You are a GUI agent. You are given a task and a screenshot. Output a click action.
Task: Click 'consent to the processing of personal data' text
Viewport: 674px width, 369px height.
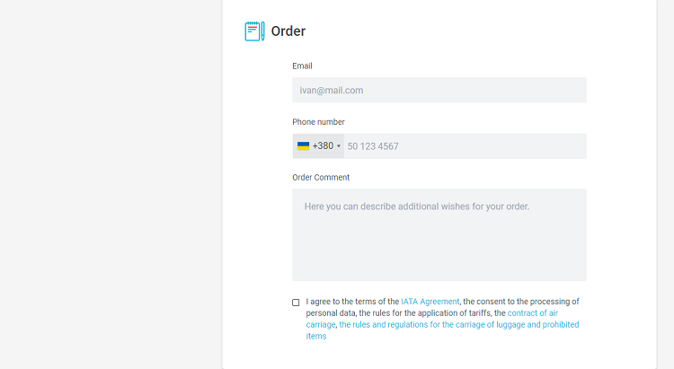click(x=443, y=307)
